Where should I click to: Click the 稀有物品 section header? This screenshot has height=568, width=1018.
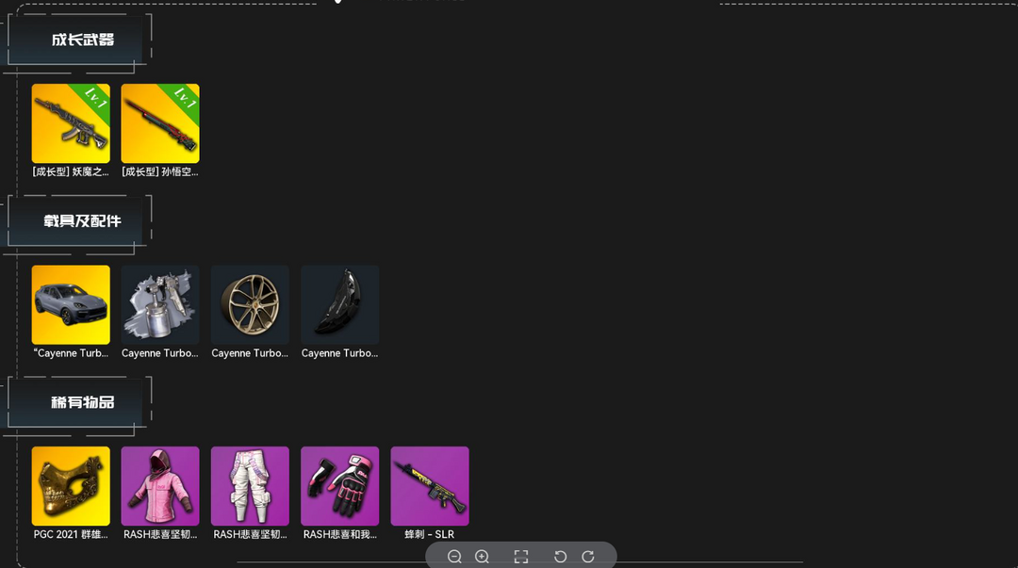[82, 402]
